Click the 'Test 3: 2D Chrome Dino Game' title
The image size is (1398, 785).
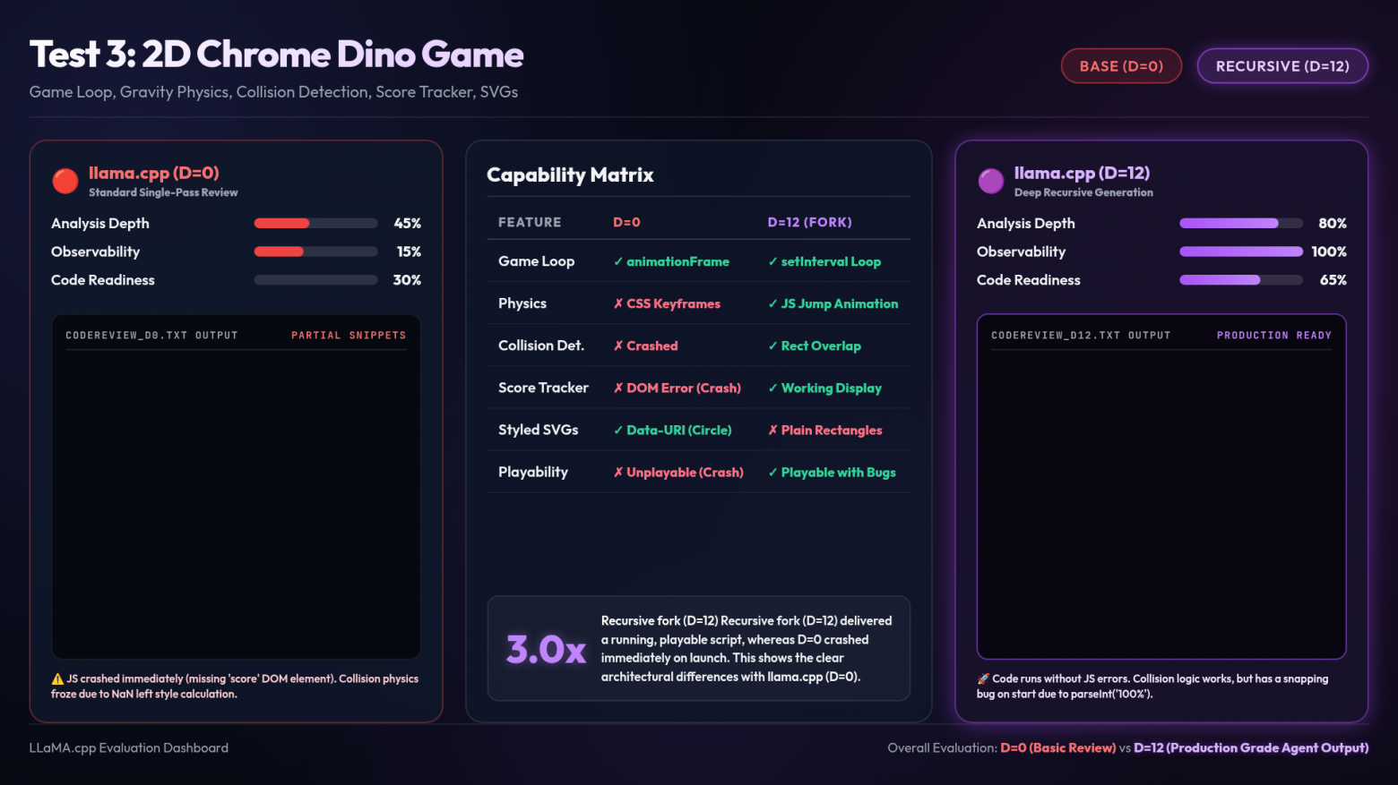276,55
